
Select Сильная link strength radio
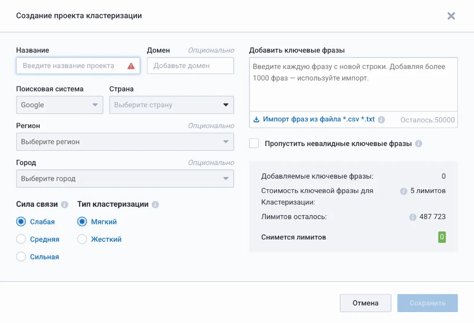point(21,257)
